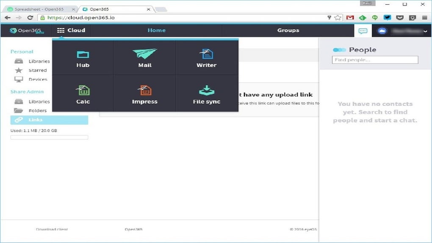The image size is (432, 243).
Task: Close the Open365 browser tab
Action: coord(149,9)
